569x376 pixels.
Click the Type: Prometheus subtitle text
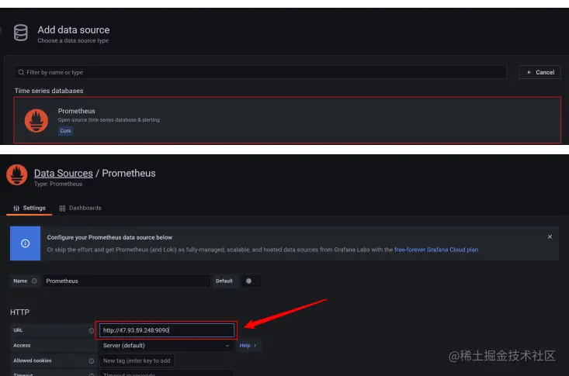pyautogui.click(x=58, y=184)
